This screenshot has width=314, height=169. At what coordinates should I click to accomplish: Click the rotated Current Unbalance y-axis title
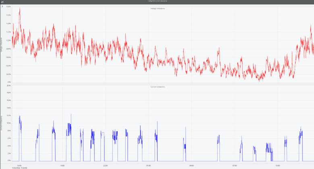click(x=1, y=123)
